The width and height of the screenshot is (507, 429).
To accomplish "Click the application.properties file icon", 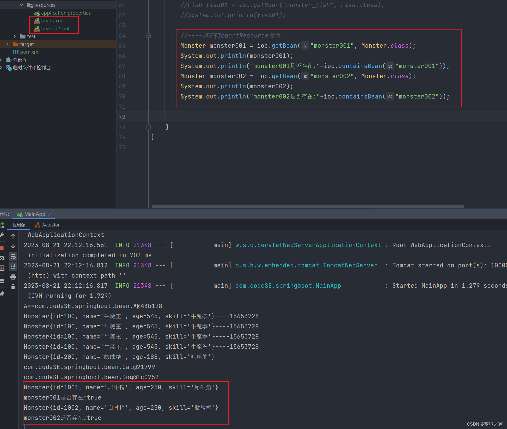I will click(x=37, y=13).
